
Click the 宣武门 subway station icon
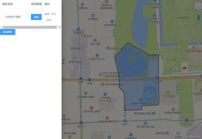(x=81, y=123)
